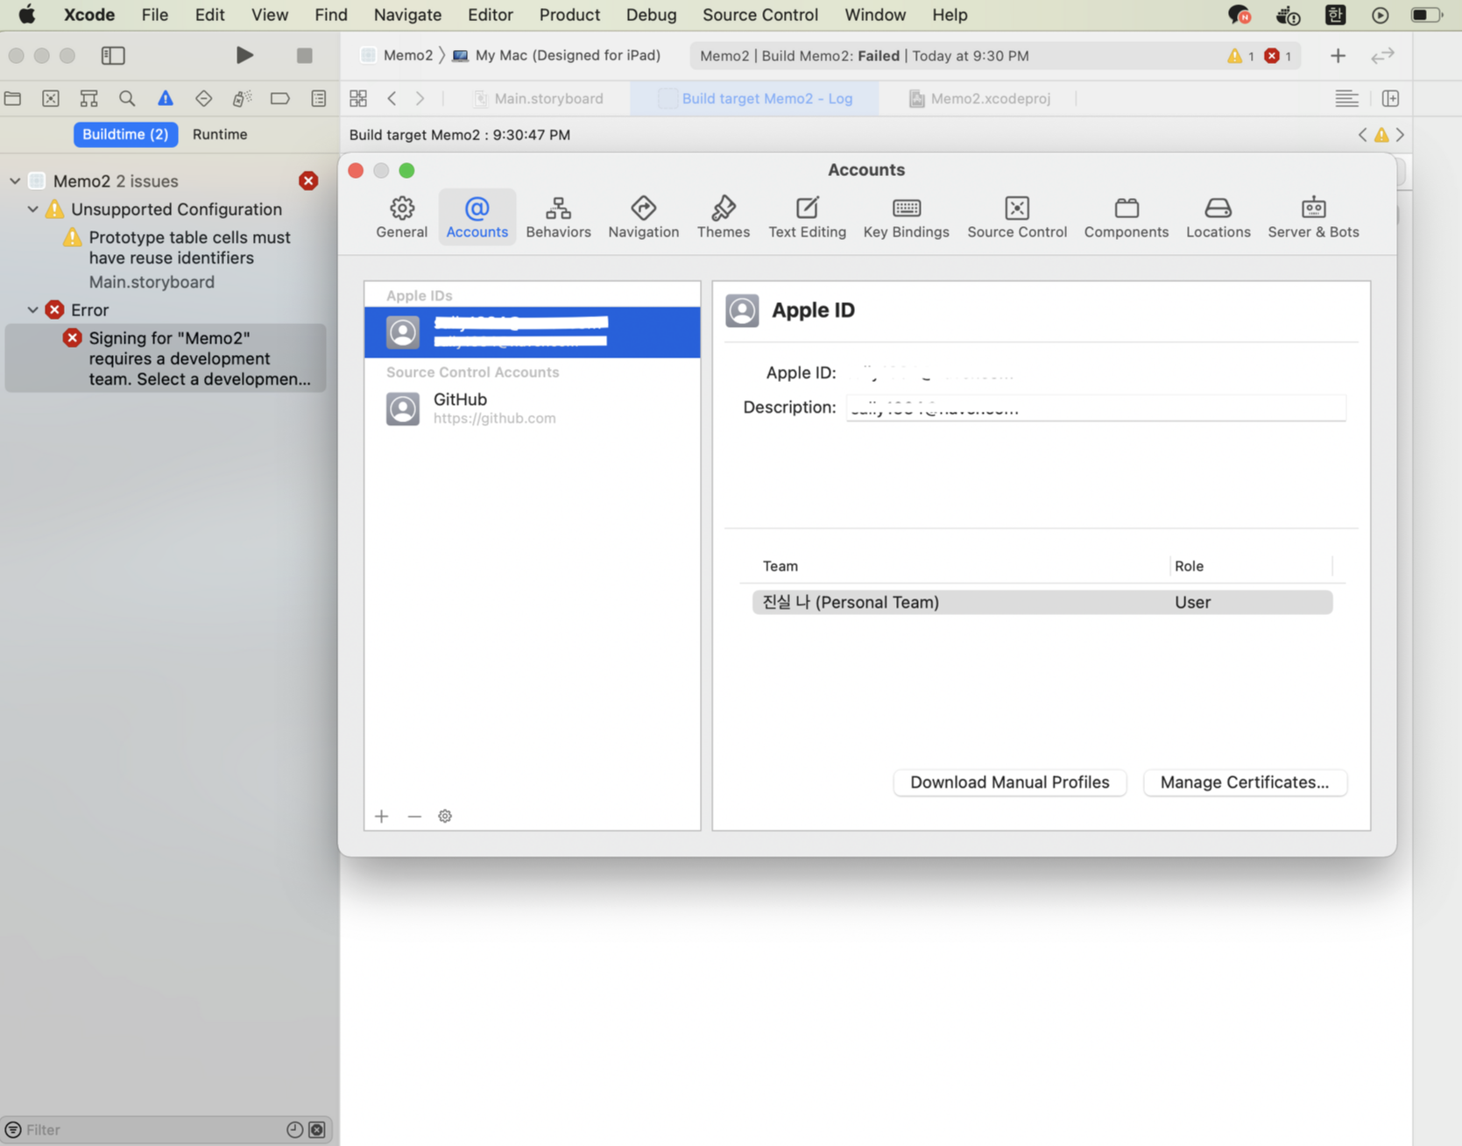Click the Description text field

[1095, 407]
